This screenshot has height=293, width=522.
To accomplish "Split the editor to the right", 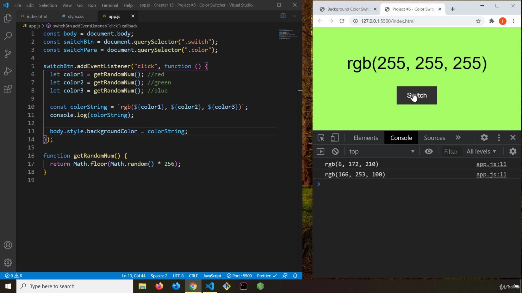I will coord(283,16).
